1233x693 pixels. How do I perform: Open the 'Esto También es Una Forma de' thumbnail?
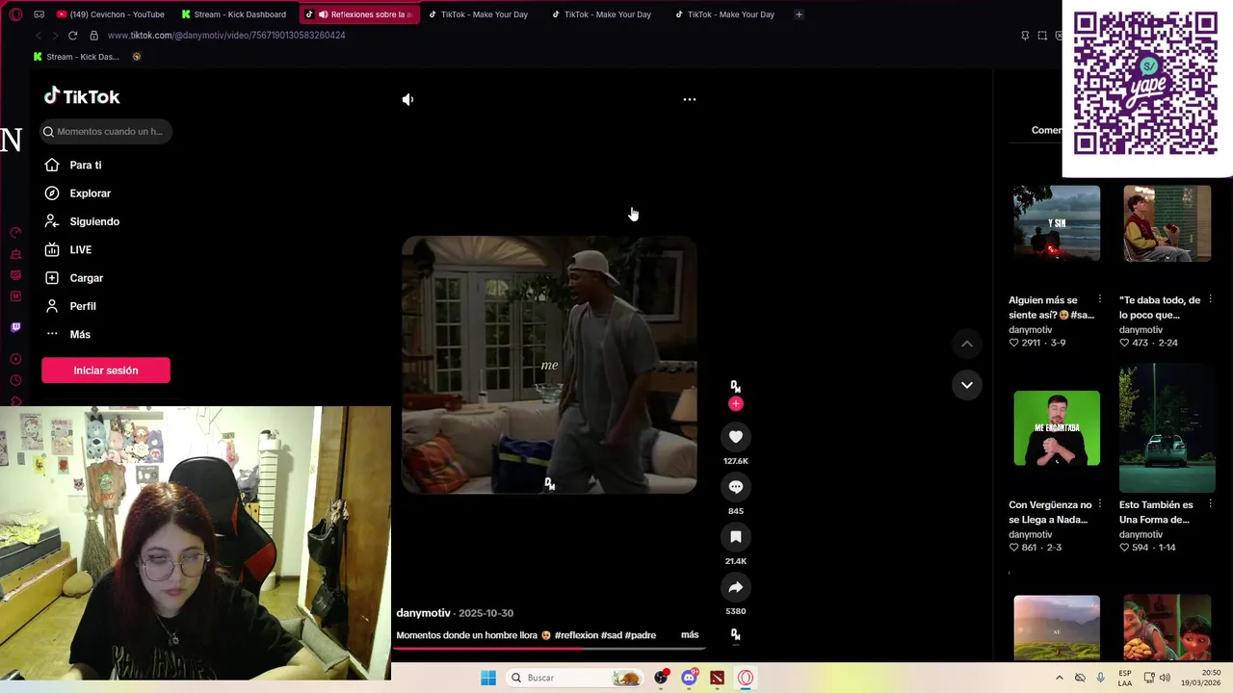click(x=1167, y=428)
